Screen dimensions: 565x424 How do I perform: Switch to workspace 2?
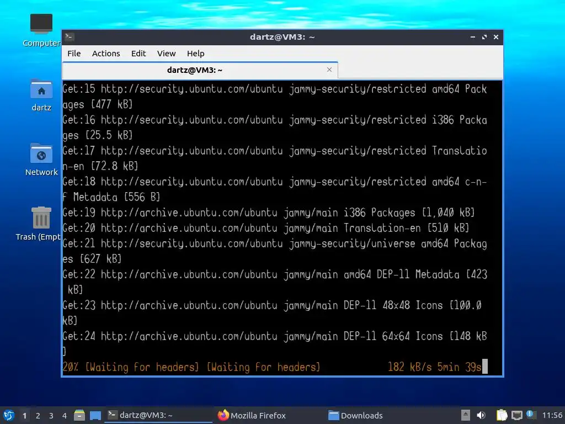pos(38,416)
